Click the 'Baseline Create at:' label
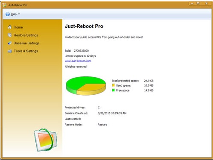This screenshot has width=213, height=160. 76,113
